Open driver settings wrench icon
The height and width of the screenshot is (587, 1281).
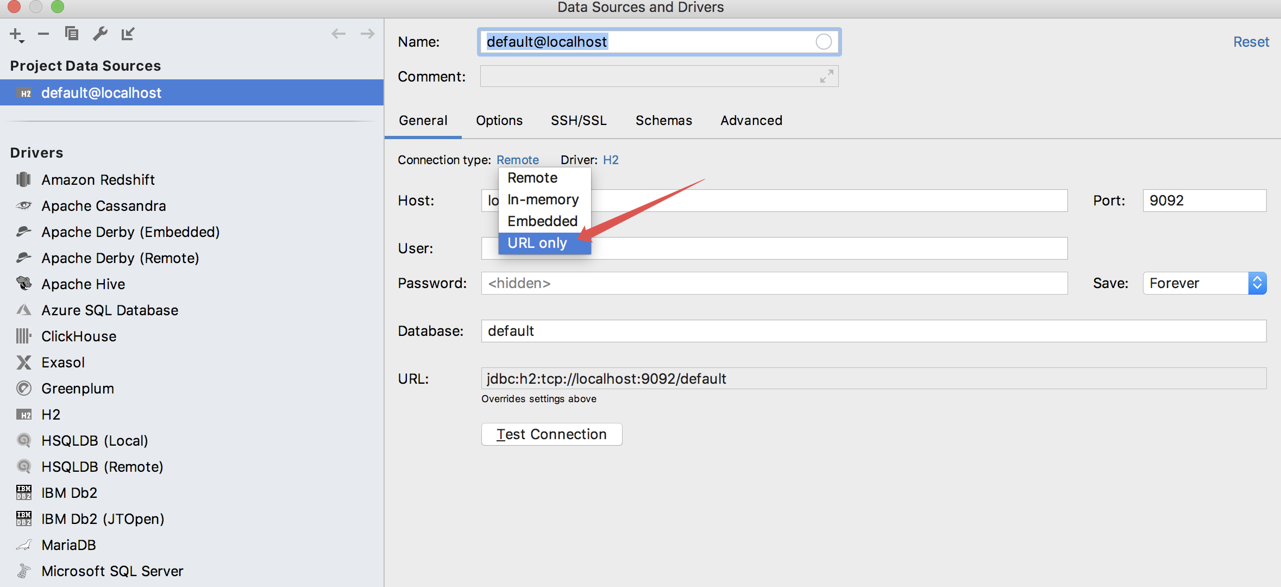[x=100, y=34]
